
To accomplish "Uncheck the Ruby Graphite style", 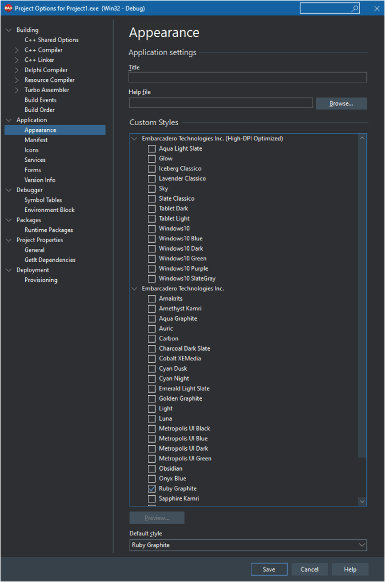I will click(151, 489).
